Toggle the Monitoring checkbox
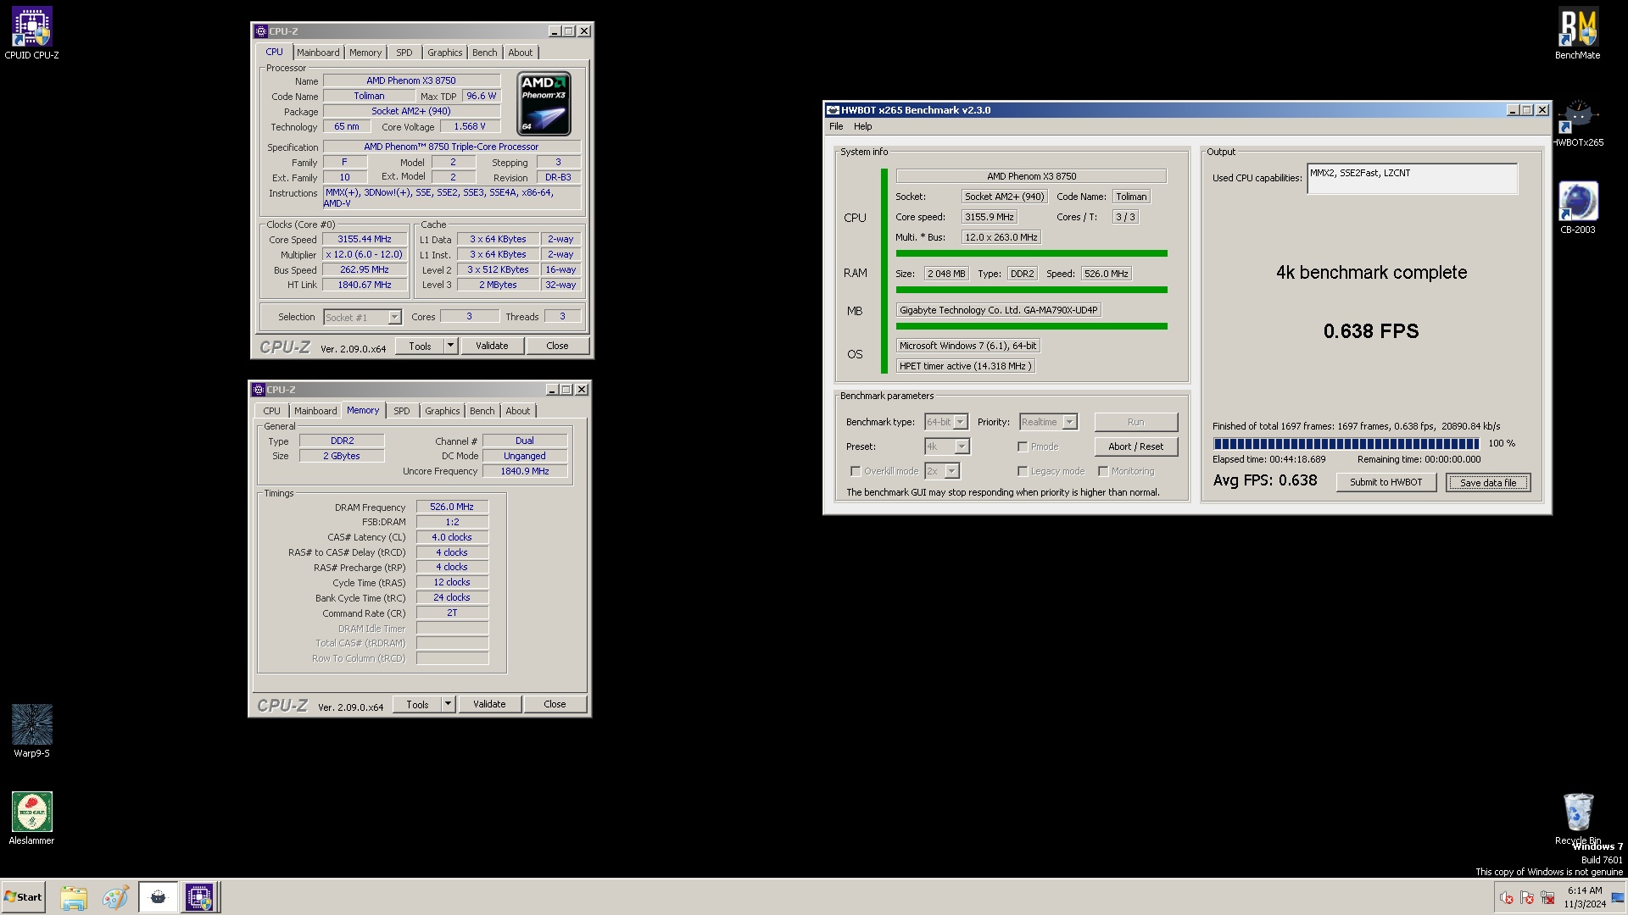This screenshot has width=1628, height=915. point(1103,471)
